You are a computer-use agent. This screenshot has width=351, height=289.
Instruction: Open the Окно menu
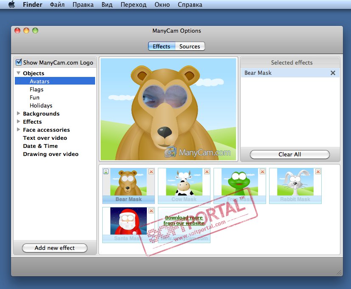[162, 5]
